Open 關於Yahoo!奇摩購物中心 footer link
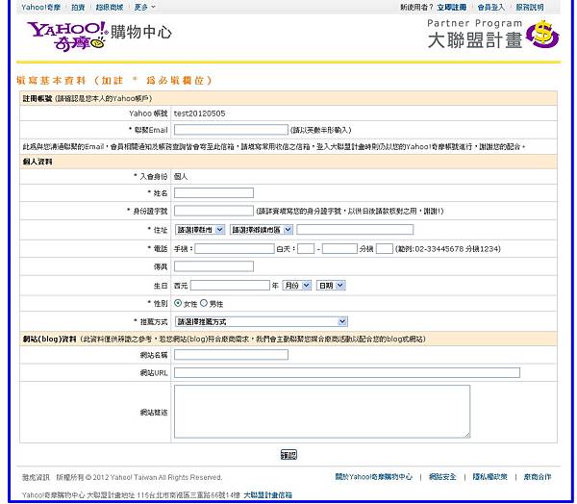Image resolution: width=577 pixels, height=504 pixels. (373, 477)
